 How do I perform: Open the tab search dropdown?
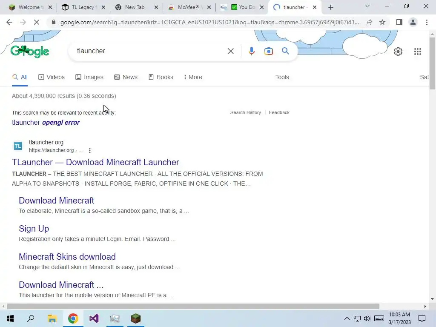coord(367,6)
